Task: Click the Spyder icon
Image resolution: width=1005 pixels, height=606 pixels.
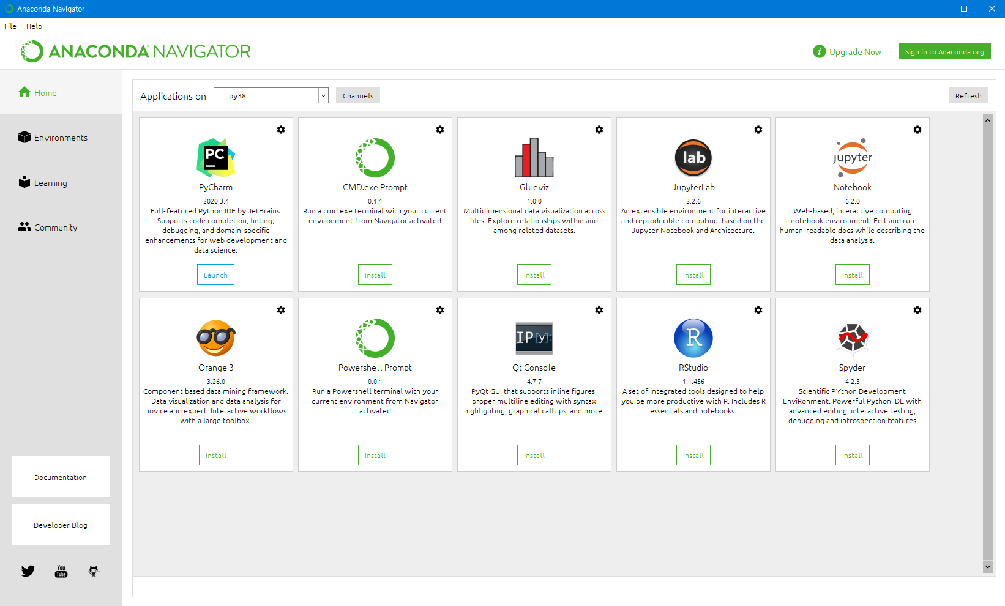Action: (853, 338)
